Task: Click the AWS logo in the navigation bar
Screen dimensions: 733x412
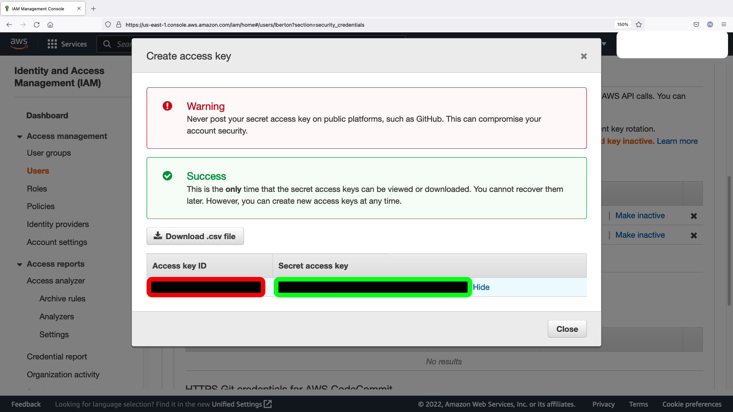Action: (19, 43)
